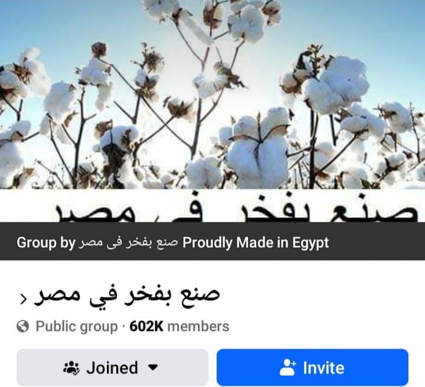The height and width of the screenshot is (387, 425).
Task: View the 602K members list
Action: pyautogui.click(x=179, y=326)
